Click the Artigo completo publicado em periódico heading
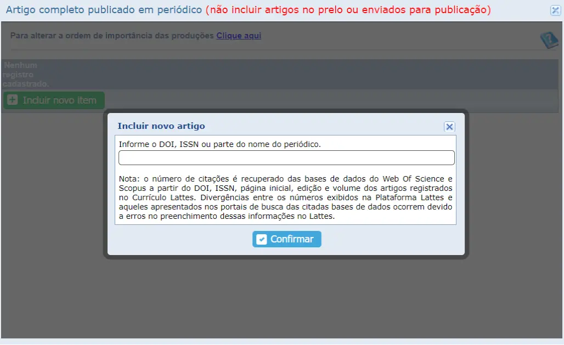Screen dimensions: 564x345 (104, 10)
